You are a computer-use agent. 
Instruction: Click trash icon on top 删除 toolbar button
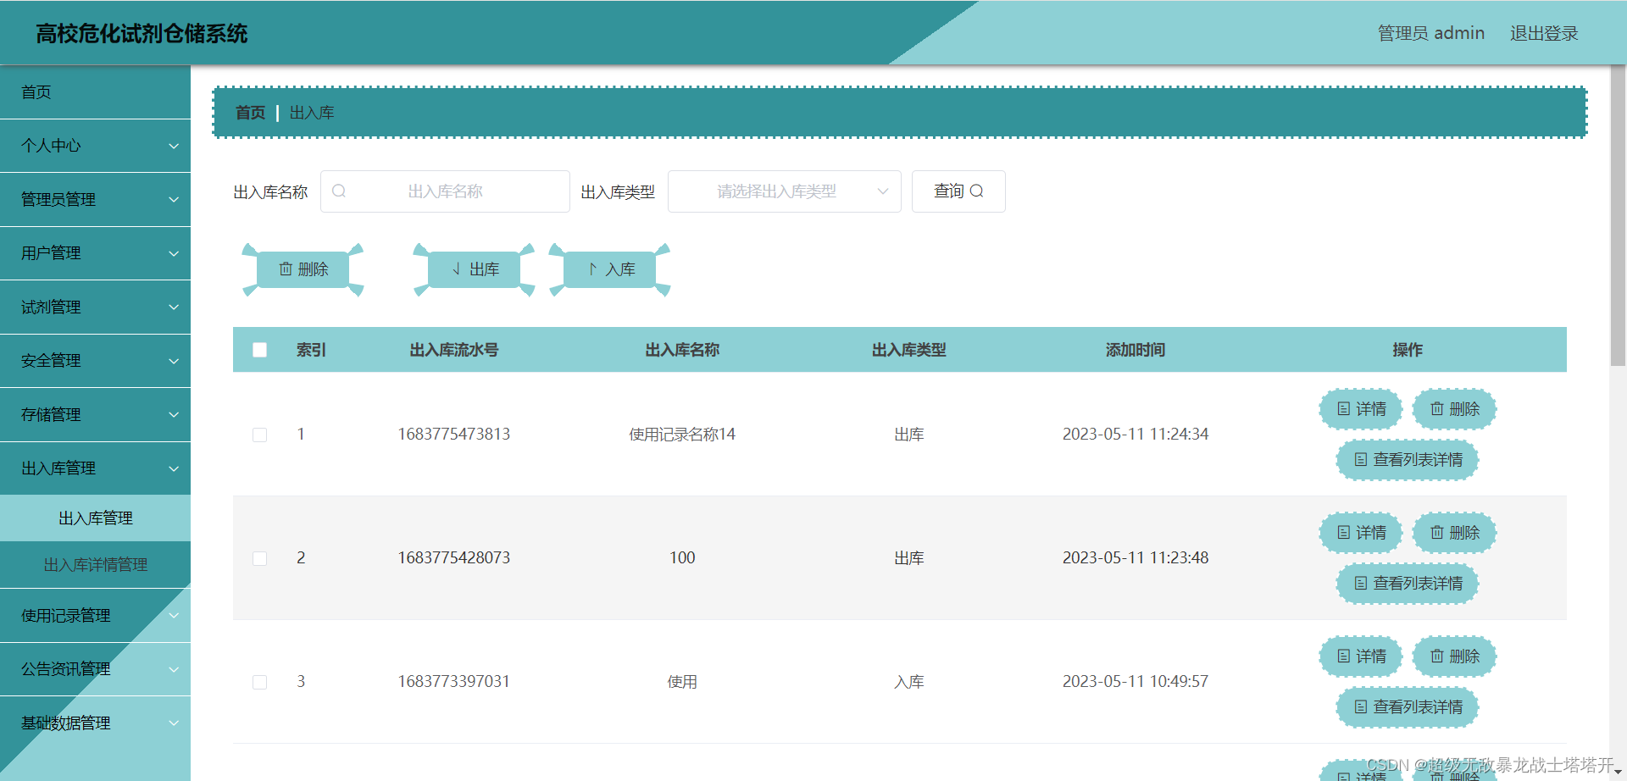pos(286,269)
